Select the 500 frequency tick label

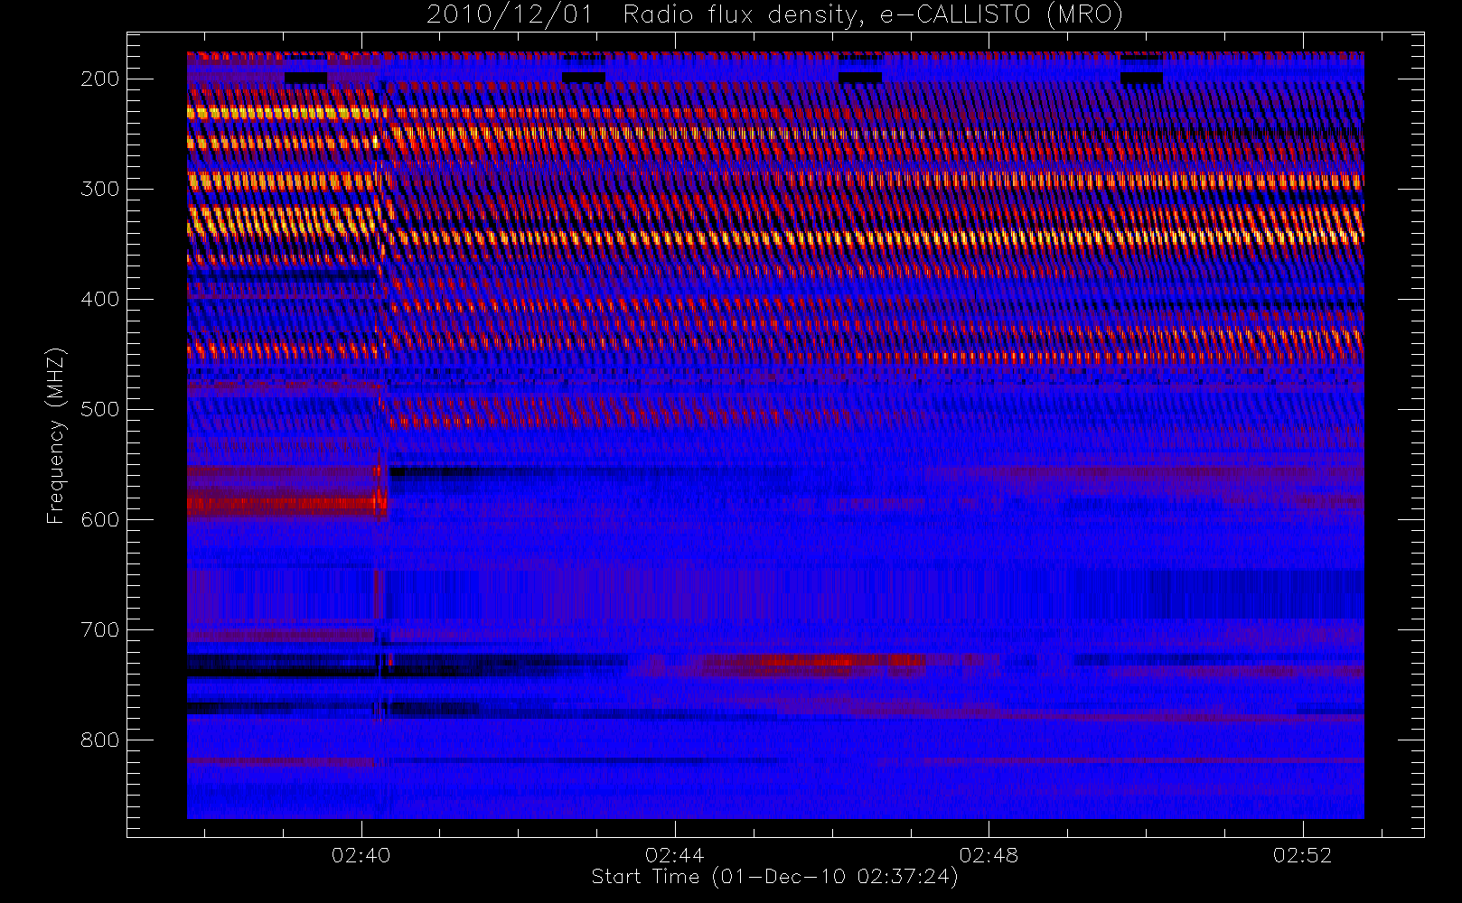pyautogui.click(x=100, y=409)
